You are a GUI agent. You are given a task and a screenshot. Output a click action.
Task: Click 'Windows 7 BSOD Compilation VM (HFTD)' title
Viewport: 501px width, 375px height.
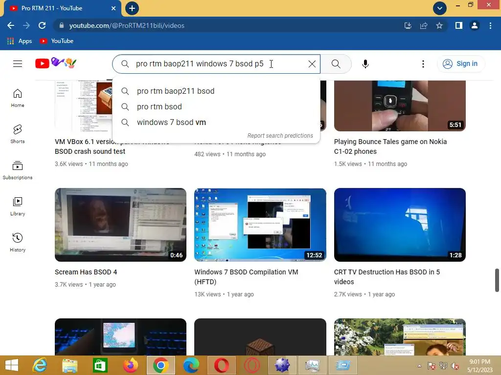coord(246,277)
